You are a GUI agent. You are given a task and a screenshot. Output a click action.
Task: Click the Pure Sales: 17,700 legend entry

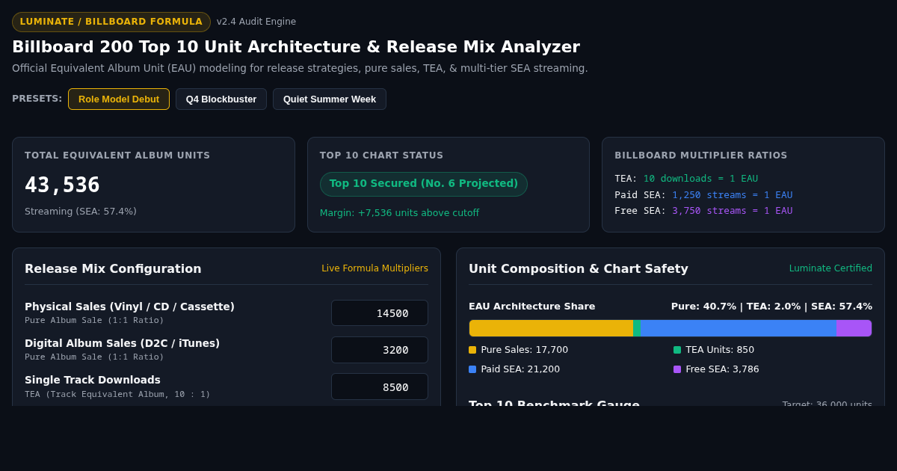519,350
